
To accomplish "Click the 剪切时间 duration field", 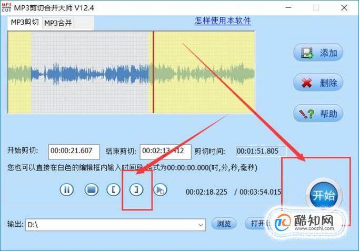I will coord(261,151).
